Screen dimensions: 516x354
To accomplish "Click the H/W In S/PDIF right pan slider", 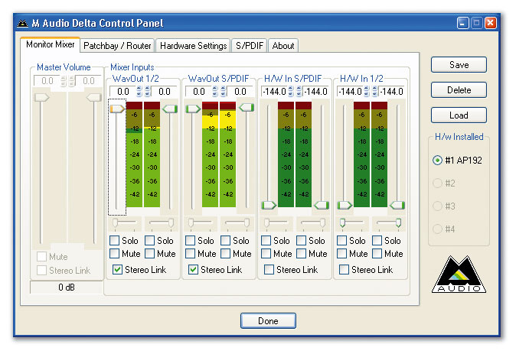I will pyautogui.click(x=312, y=223).
